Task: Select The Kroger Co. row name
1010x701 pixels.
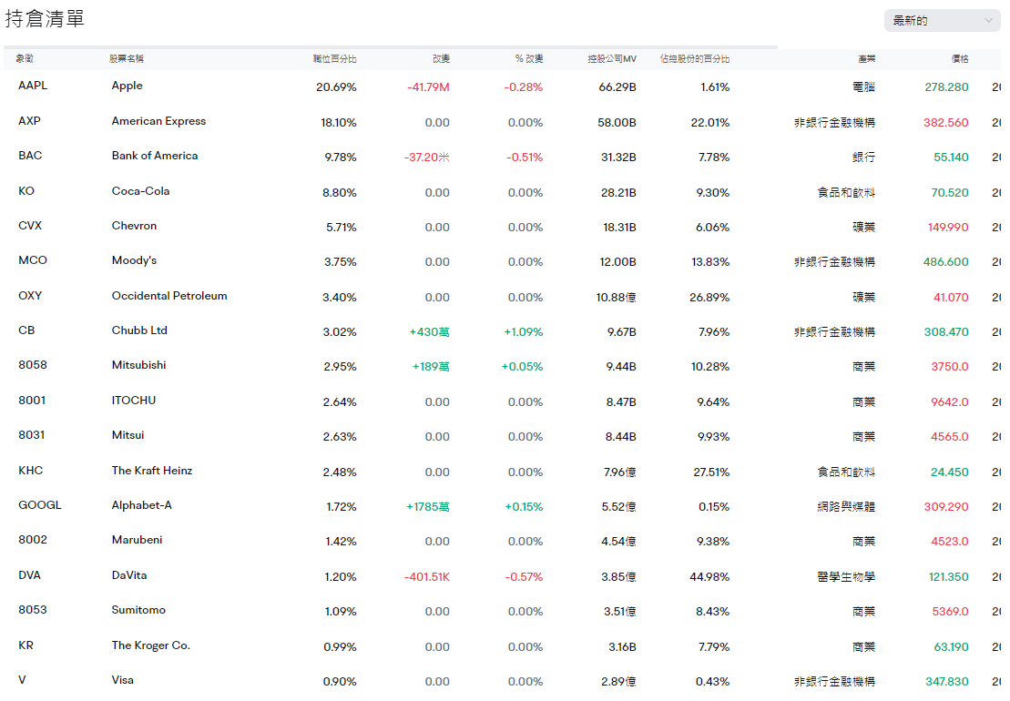Action: pyautogui.click(x=150, y=645)
